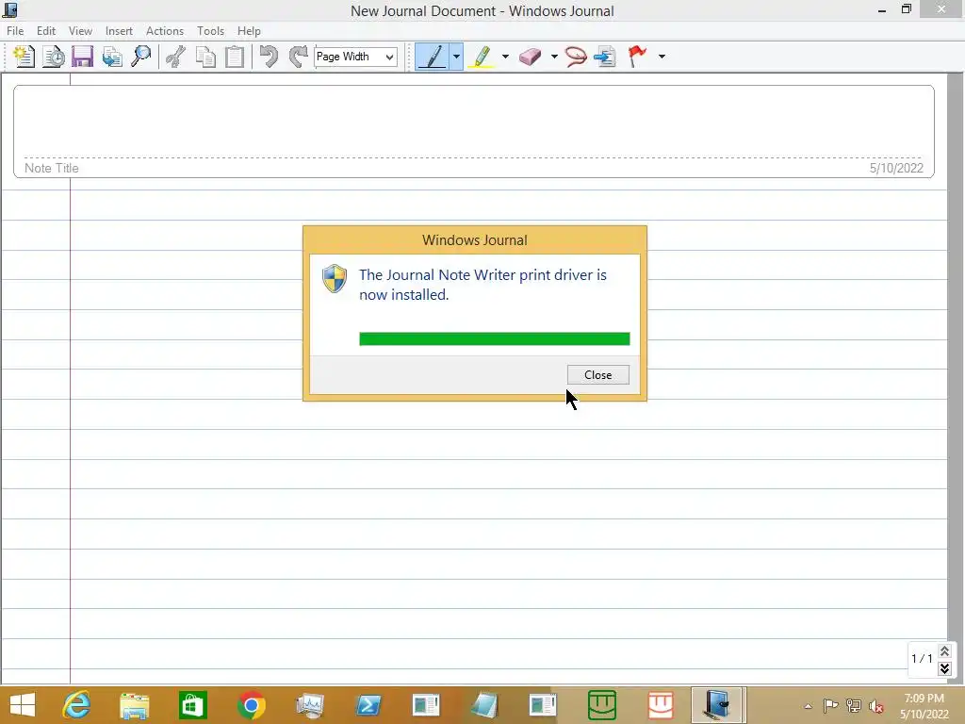Open the Page Width zoom combo box

355,57
